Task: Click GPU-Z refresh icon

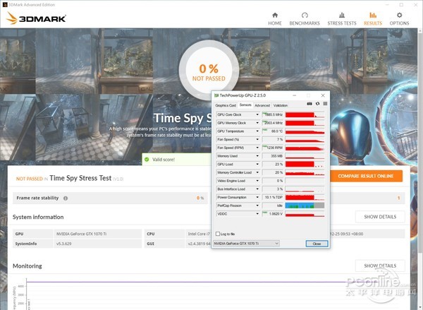Action: [317, 105]
